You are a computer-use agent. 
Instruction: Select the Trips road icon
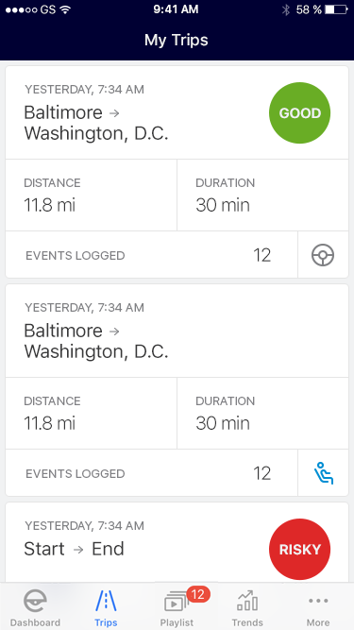(106, 601)
